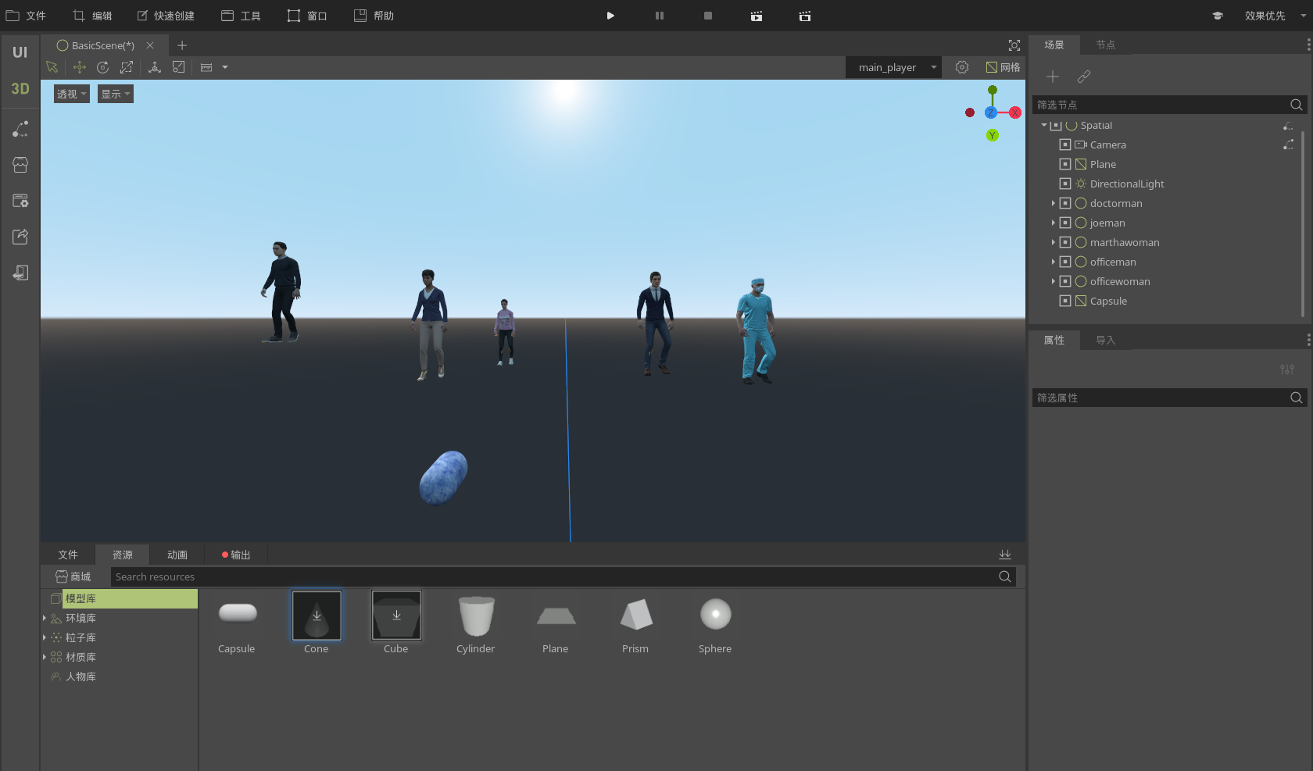Screen dimensions: 1313x771
Task: Open the 效果优先 quality dropdown
Action: pyautogui.click(x=1275, y=16)
